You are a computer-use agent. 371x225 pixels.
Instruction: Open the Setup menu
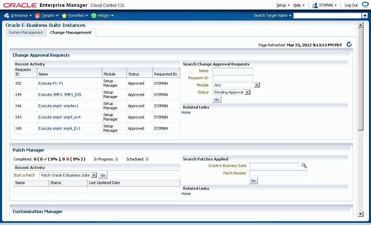click(x=283, y=5)
